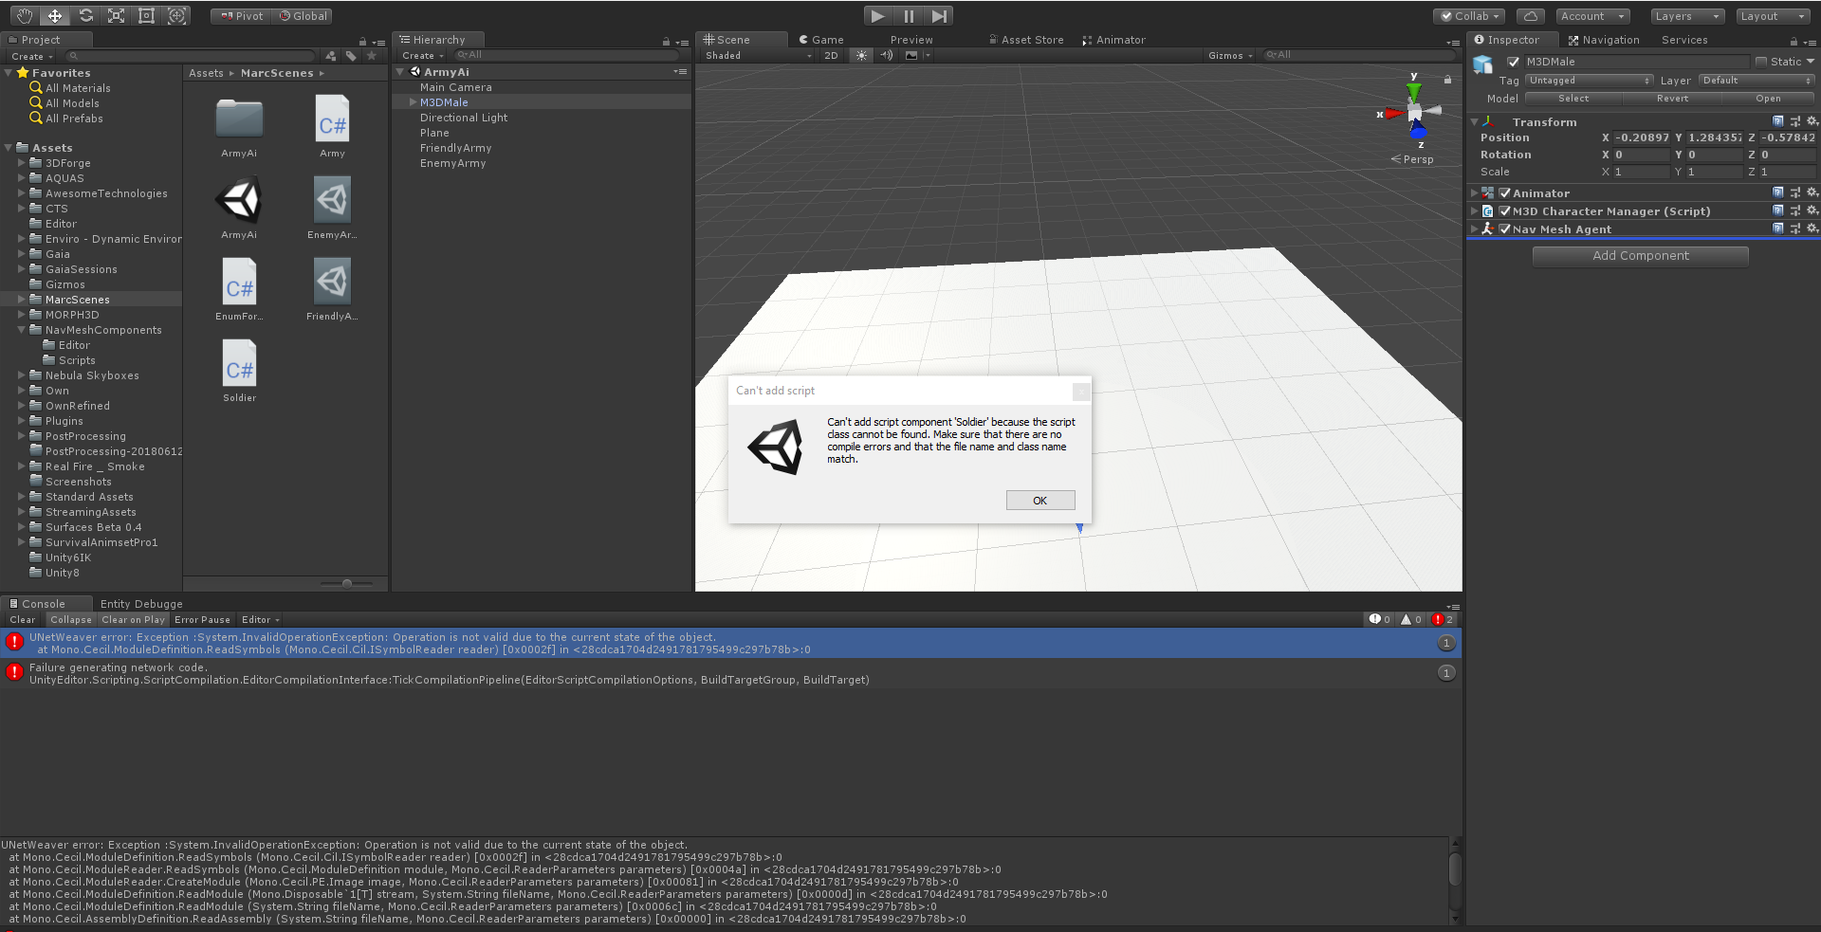The image size is (1821, 932).
Task: Open the Layers dropdown
Action: click(1687, 16)
